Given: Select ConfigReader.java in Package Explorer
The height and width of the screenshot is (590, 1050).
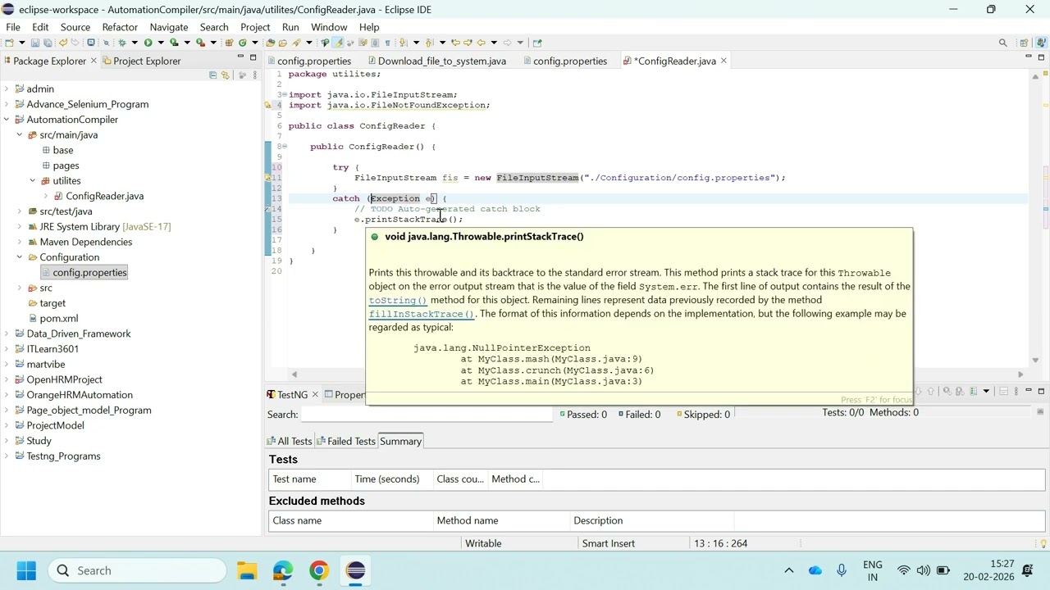Looking at the screenshot, I should (98, 196).
